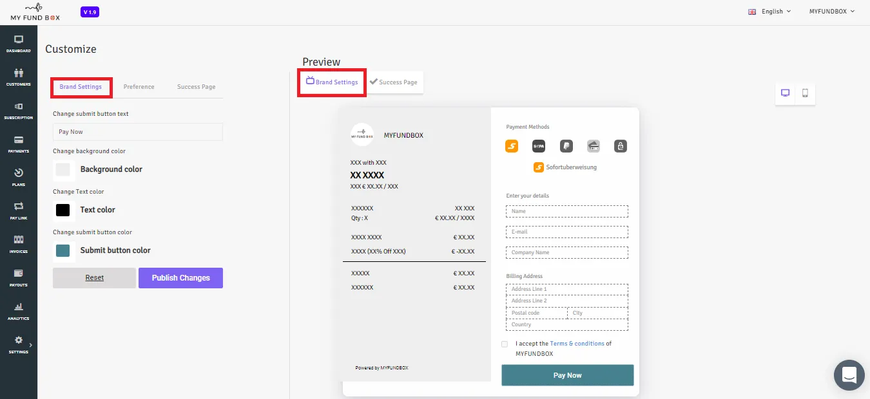Click the Reset button
870x399 pixels.
pos(95,278)
